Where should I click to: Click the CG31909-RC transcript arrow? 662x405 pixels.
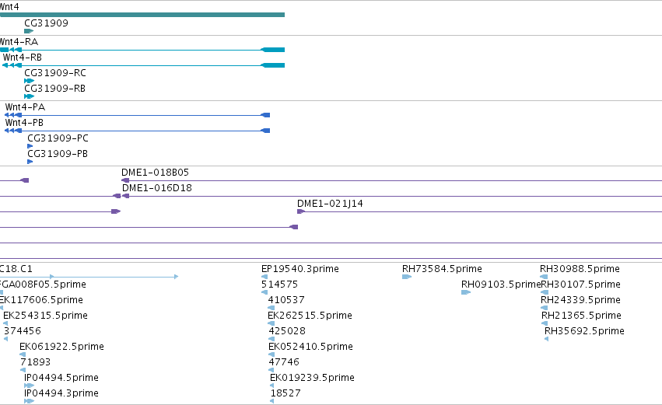point(29,81)
